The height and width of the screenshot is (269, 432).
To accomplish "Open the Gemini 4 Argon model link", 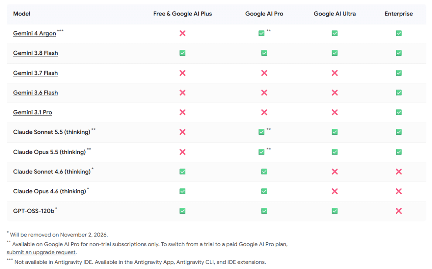I will tap(34, 33).
